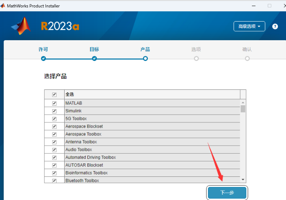The width and height of the screenshot is (286, 200).
Task: Click the 下一步 (Next) button
Action: click(227, 193)
